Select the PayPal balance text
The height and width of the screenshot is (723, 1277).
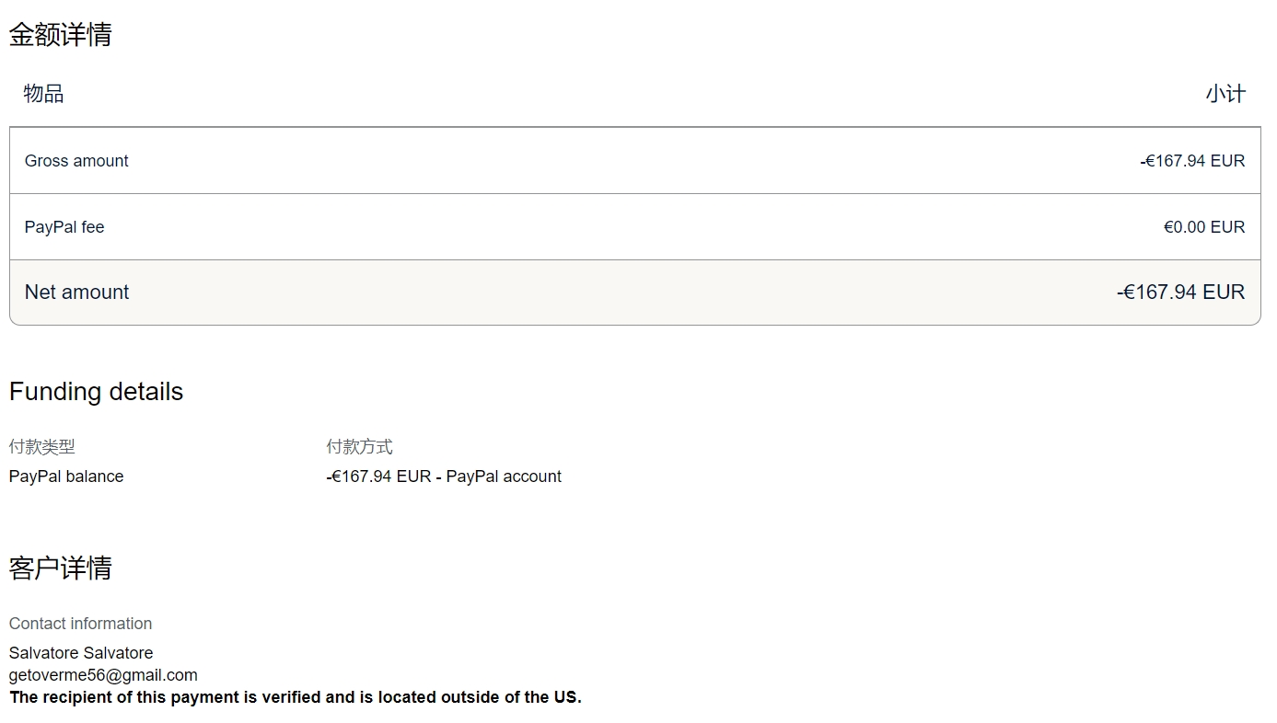[x=66, y=476]
